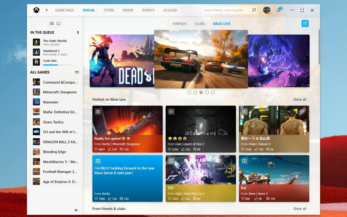This screenshot has width=347, height=217.
Task: Click the main content vertical scrollbar
Action: click(x=319, y=47)
